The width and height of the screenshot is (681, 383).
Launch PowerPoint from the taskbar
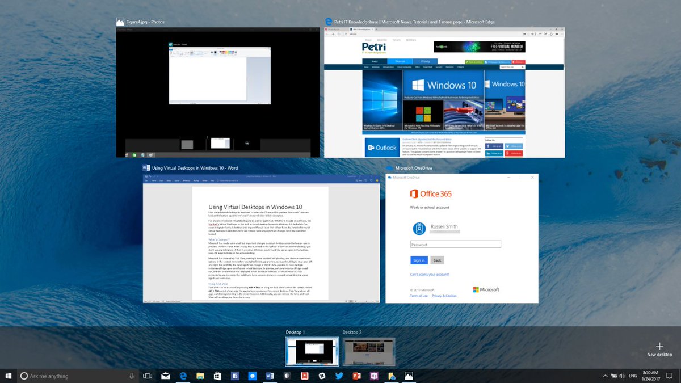point(357,376)
